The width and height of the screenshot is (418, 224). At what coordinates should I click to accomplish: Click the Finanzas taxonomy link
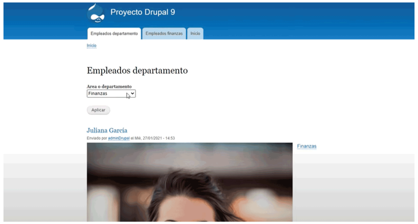[307, 146]
